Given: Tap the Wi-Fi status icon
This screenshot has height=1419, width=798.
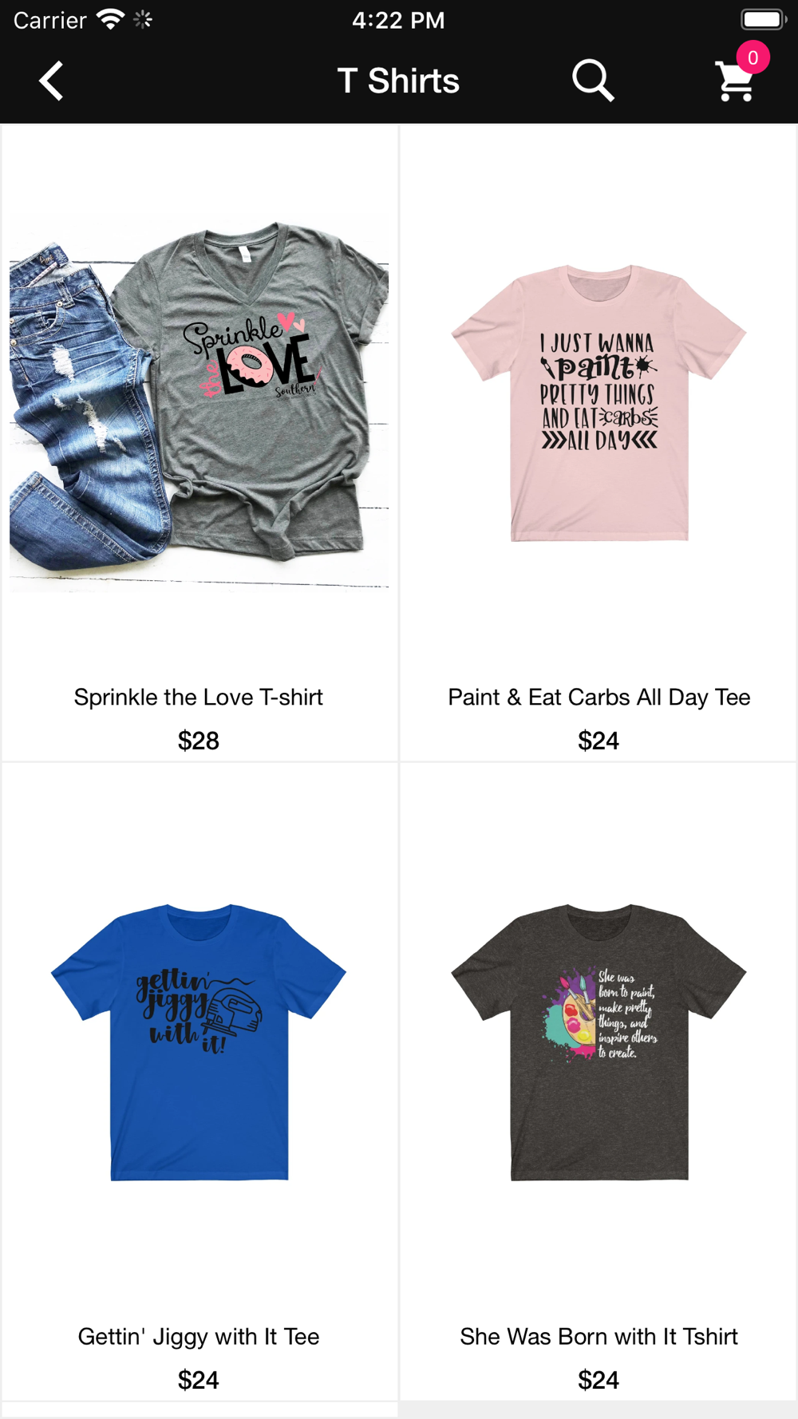Looking at the screenshot, I should [110, 19].
